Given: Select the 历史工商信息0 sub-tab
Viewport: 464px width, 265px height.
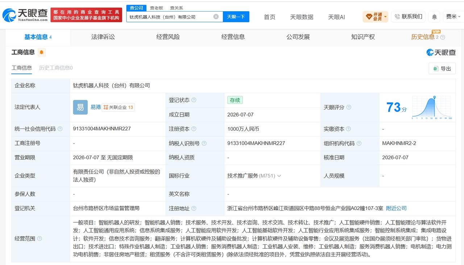Looking at the screenshot, I should (x=56, y=68).
